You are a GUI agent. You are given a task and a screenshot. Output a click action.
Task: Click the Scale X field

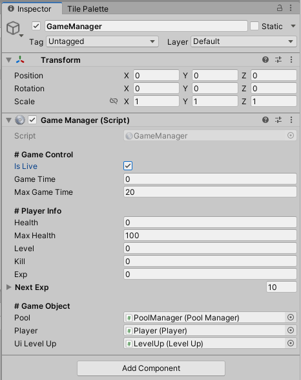coord(156,101)
